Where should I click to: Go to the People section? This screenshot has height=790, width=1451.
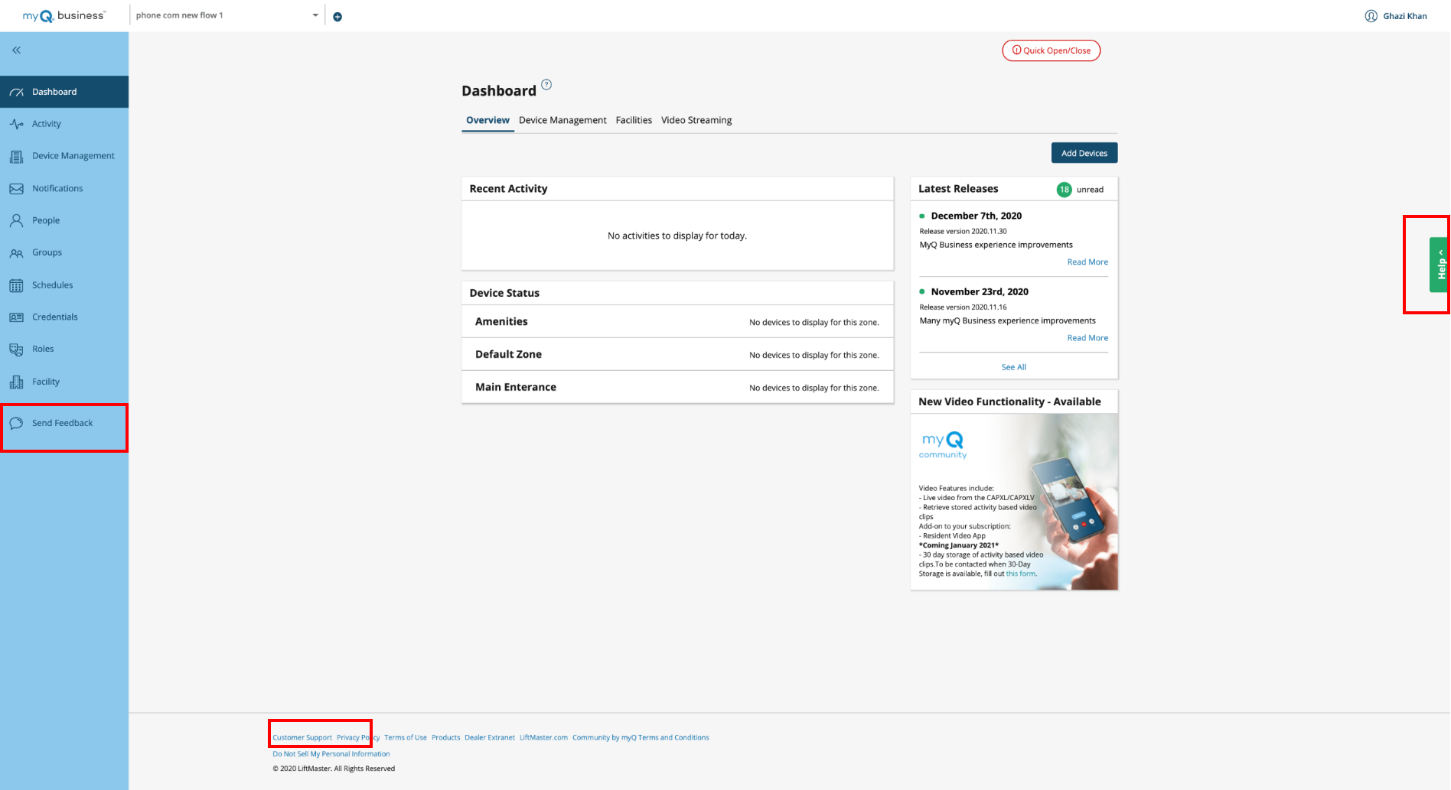46,220
